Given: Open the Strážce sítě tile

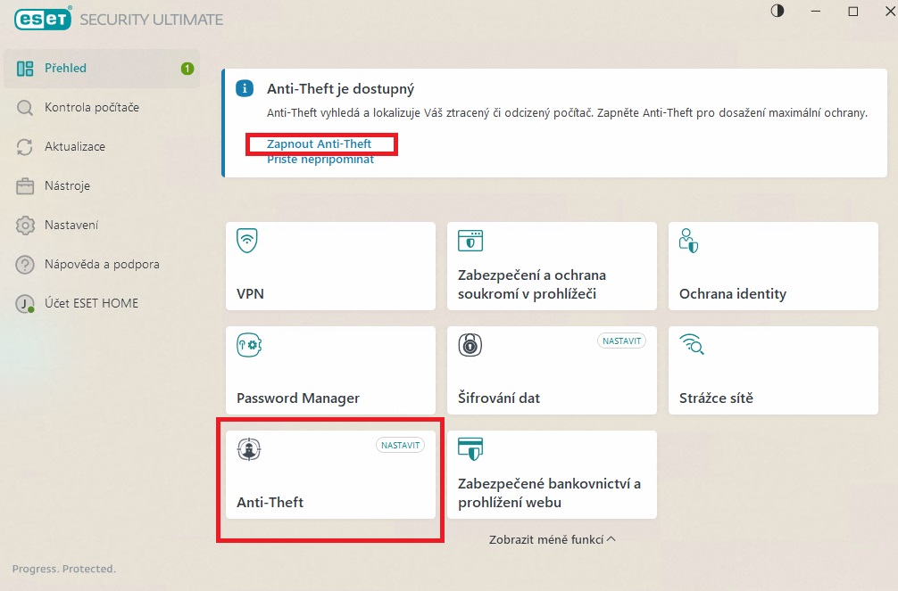Looking at the screenshot, I should [x=773, y=371].
